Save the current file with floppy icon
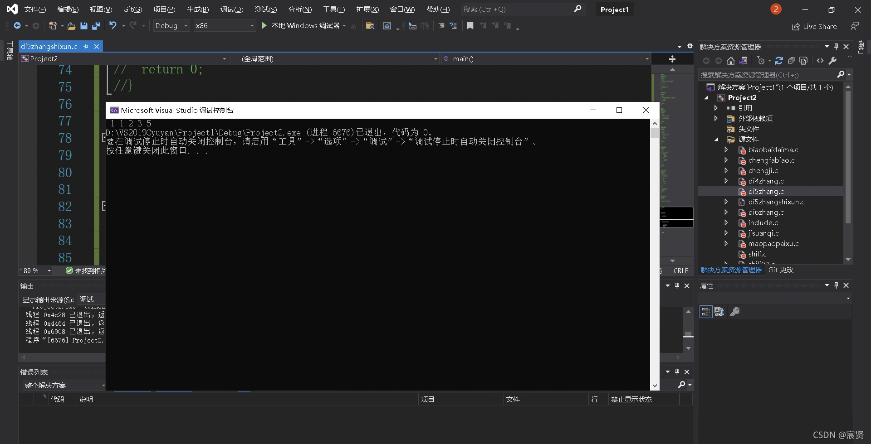 (x=83, y=26)
